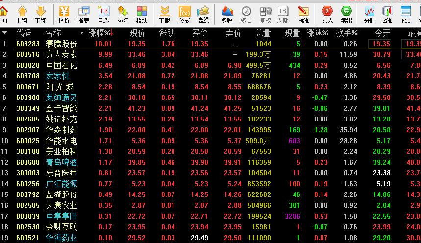The image size is (421, 243).
Task: Open the 板块 sectors icon
Action: (142, 14)
